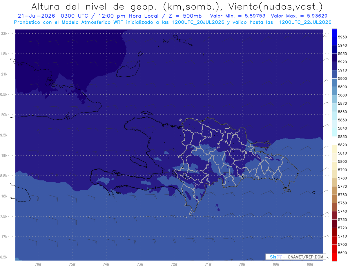Viewport: 348px width, 268px height.
Task: Click the '19N' latitude label
Action: click(5, 155)
